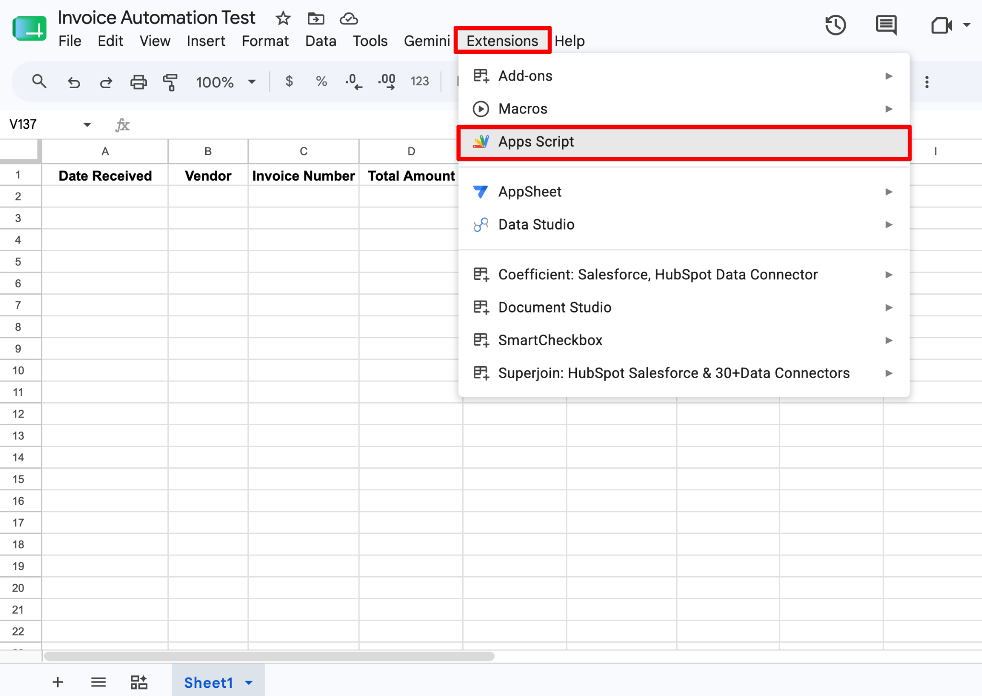This screenshot has width=982, height=696.
Task: Select the Invoice Number header cell
Action: coord(304,176)
